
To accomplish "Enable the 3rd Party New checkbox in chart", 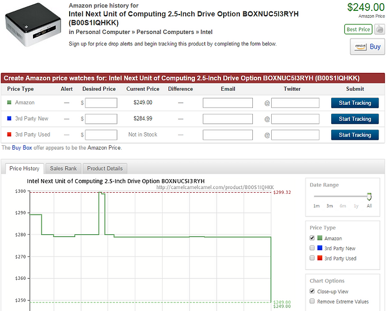I will [x=312, y=248].
